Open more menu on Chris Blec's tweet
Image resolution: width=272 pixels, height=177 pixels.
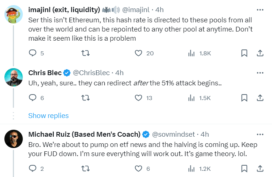point(260,72)
